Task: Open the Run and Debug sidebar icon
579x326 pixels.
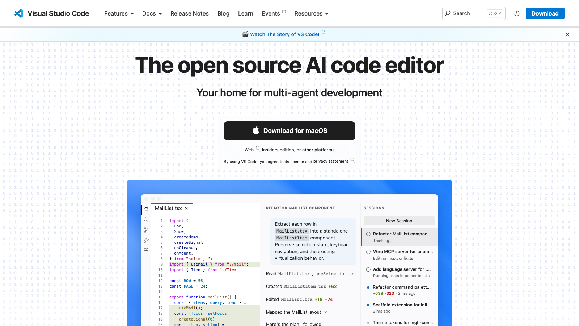Action: tap(146, 240)
